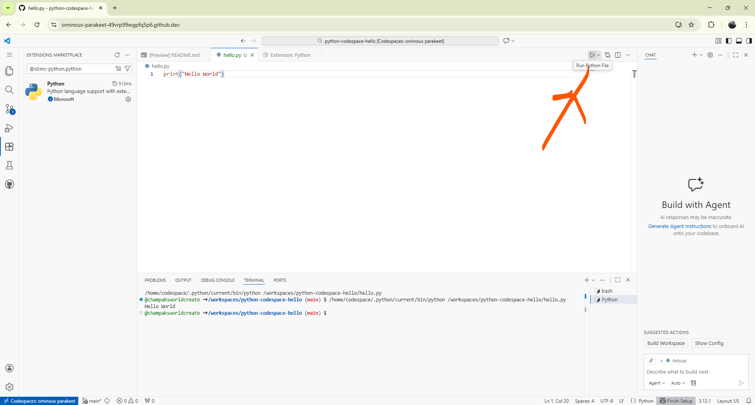Open the Agent mode dropdown
Viewport: 755px width, 405px height.
coord(657,383)
